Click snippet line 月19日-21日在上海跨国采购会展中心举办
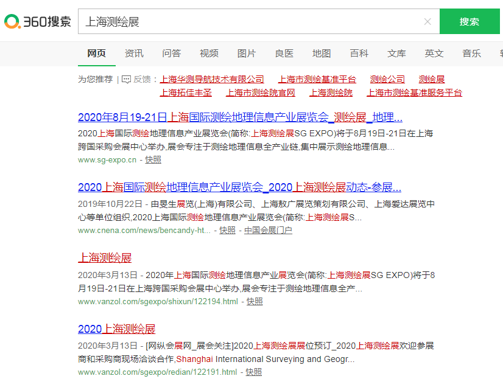Image resolution: width=503 pixels, height=390 pixels. [x=220, y=289]
